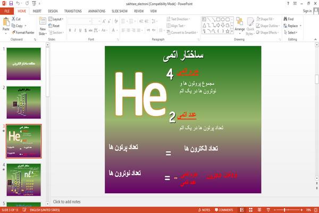The image size is (319, 213).
Task: Expand the font size combo box
Action: (99, 21)
